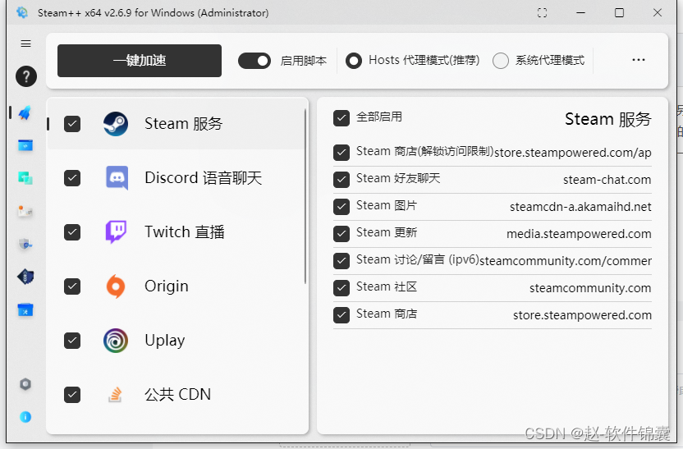The image size is (683, 449).
Task: Uncheck Steam 讨论/留言 (ipv6) checkbox
Action: point(341,260)
